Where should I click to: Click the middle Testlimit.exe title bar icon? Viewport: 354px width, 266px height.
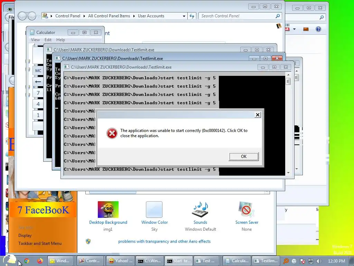pos(58,58)
